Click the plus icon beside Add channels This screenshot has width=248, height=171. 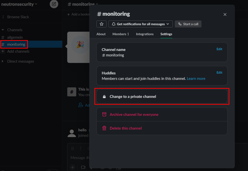(3, 51)
